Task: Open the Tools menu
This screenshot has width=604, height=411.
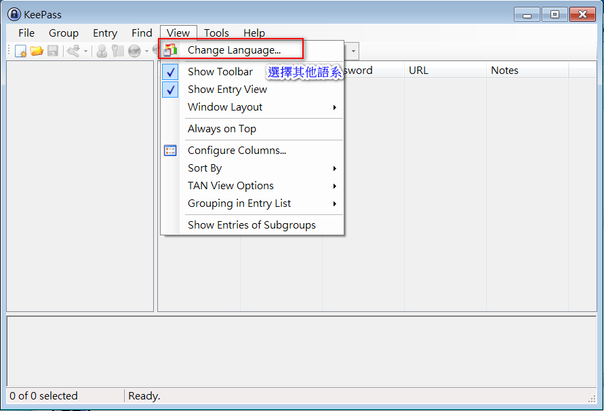Action: click(216, 33)
